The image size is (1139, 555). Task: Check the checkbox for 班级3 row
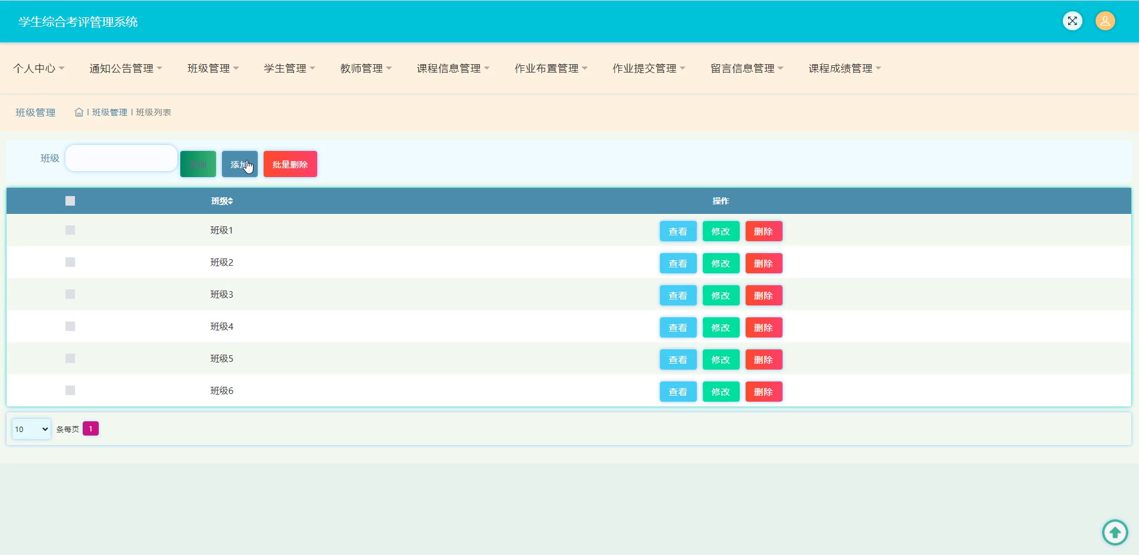tap(70, 294)
